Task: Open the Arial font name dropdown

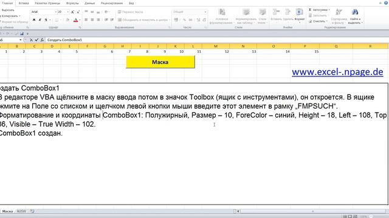Action: pyautogui.click(x=55, y=12)
